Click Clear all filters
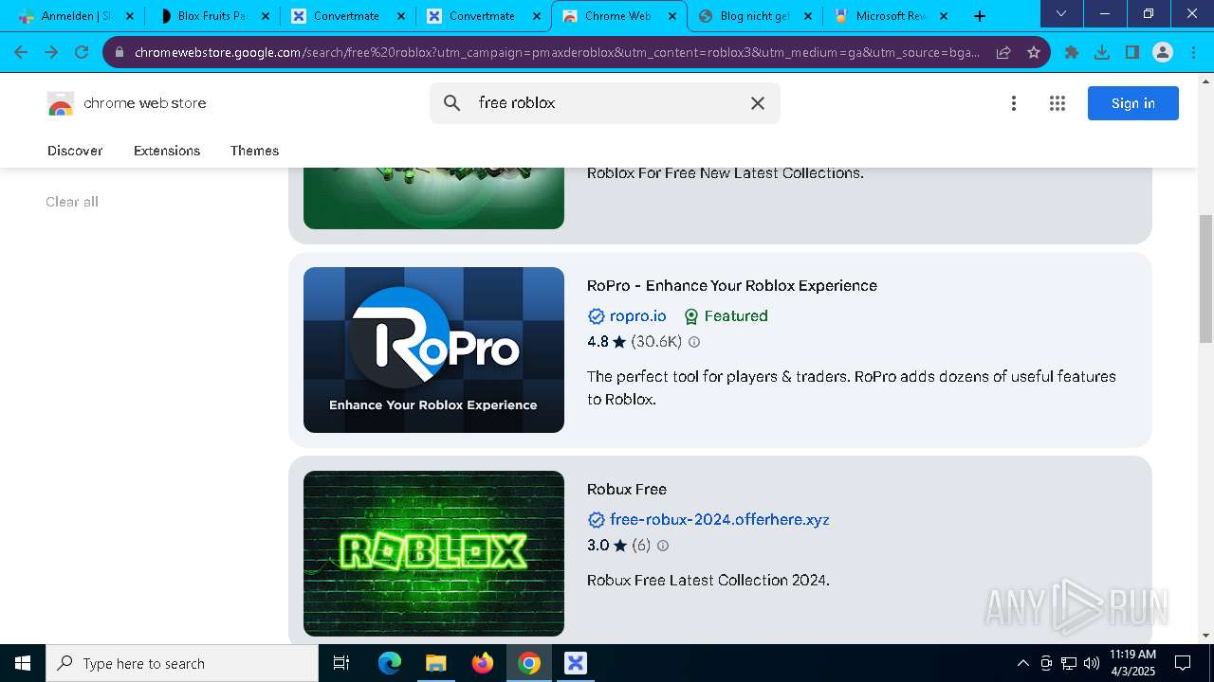Screen dimensions: 1214x682 click(72, 202)
